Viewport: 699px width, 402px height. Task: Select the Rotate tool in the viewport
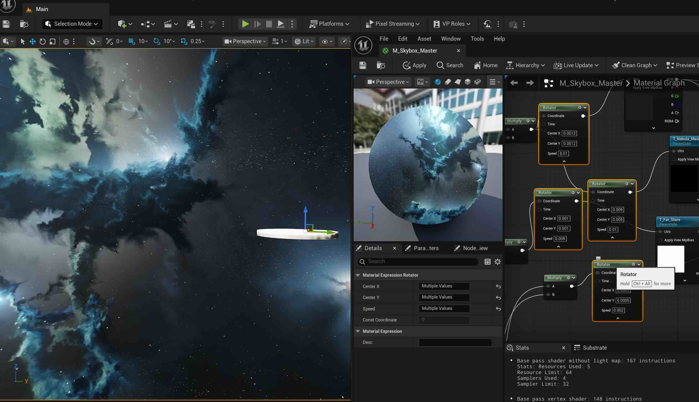coord(42,41)
